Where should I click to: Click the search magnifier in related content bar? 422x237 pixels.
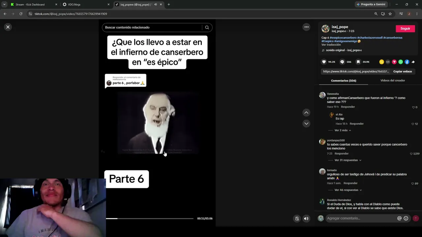(207, 27)
